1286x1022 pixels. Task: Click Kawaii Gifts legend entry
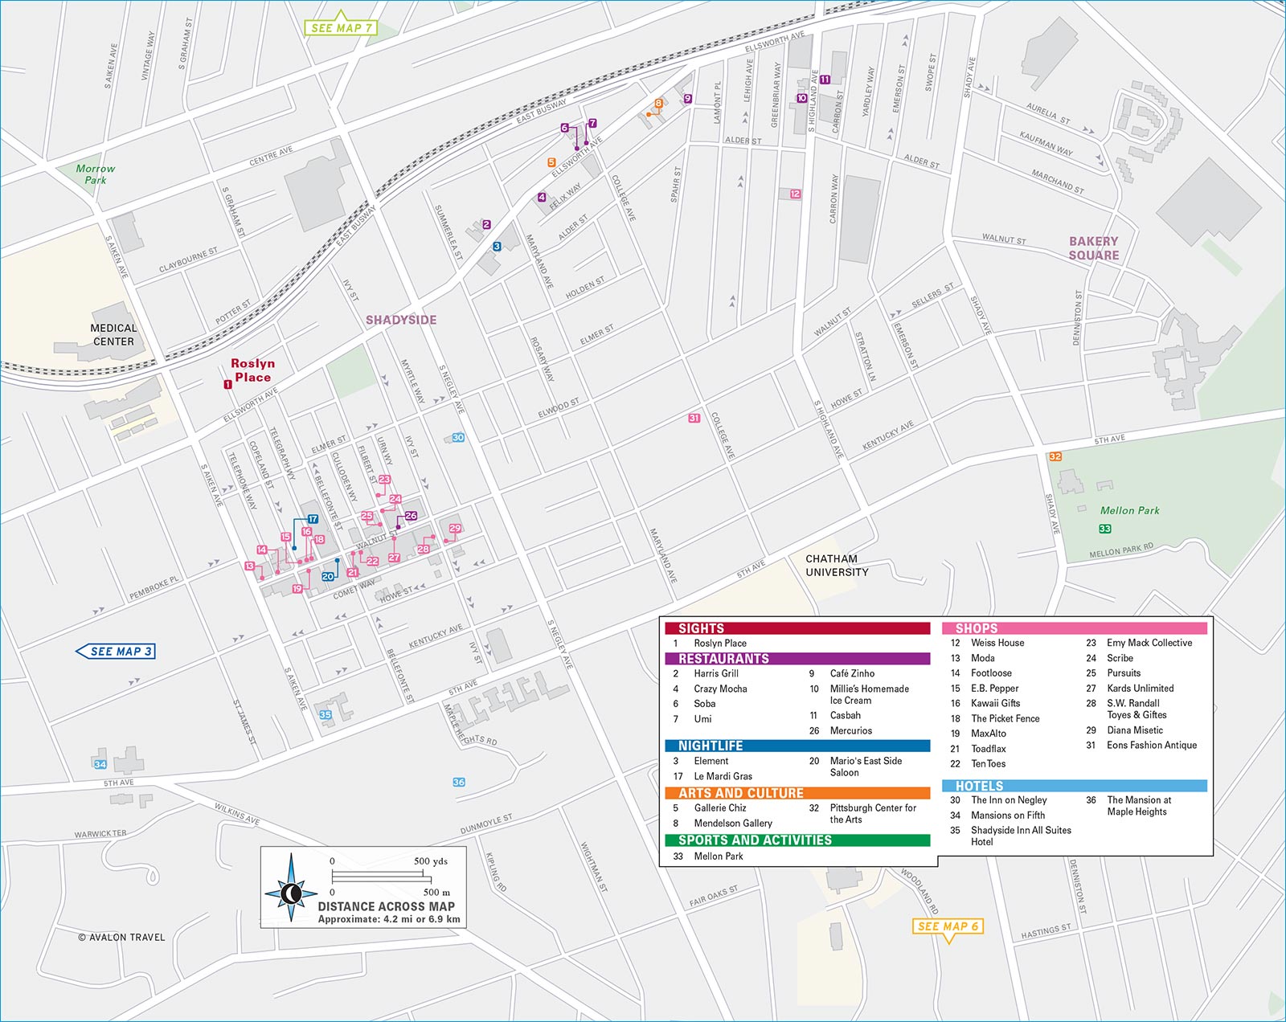[995, 703]
